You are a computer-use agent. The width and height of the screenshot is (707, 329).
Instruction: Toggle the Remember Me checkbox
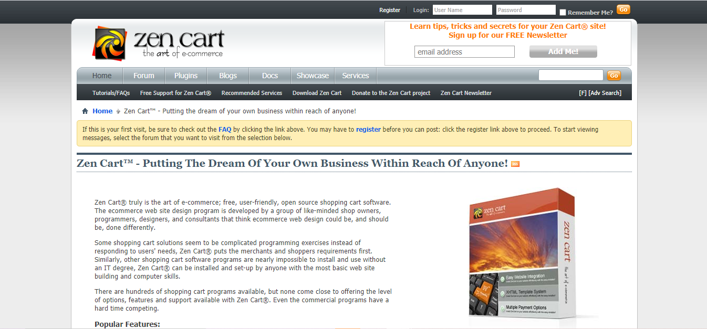pyautogui.click(x=563, y=13)
